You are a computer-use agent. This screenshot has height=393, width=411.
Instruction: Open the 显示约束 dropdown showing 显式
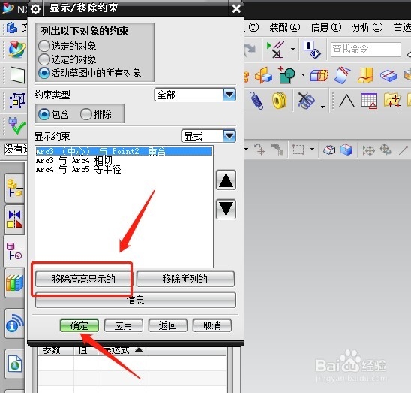coord(208,136)
